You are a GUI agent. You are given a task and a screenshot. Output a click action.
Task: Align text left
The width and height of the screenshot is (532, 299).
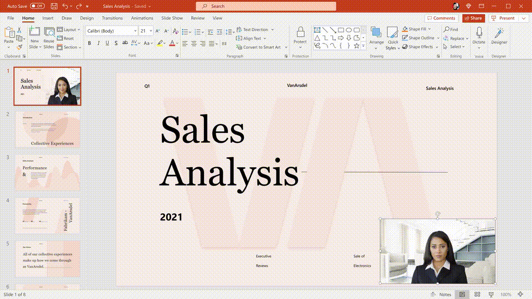(185, 43)
